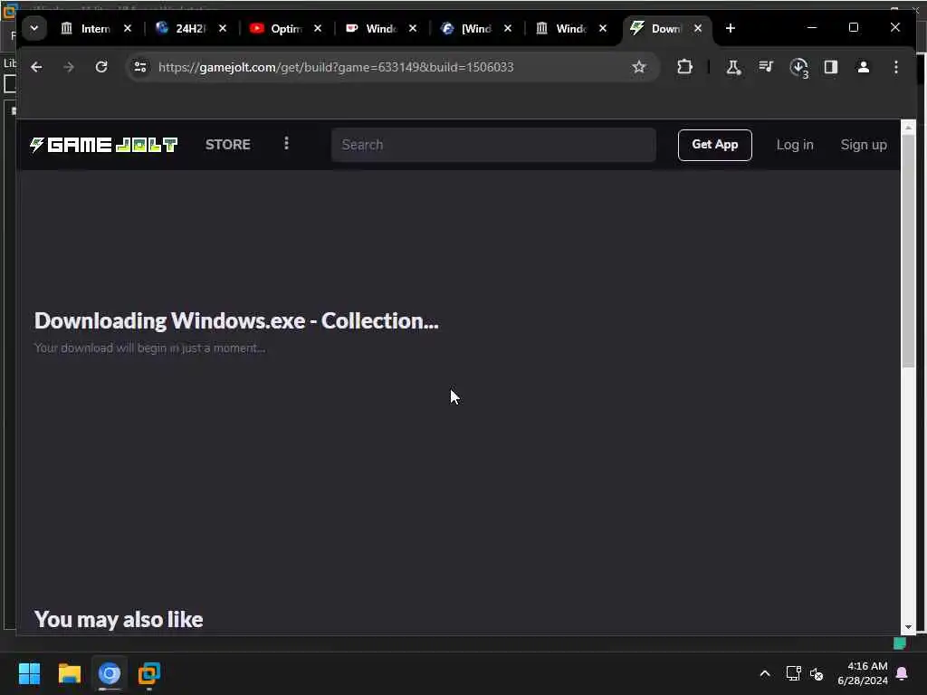Show Chrome downloads icon
The height and width of the screenshot is (695, 927).
point(798,67)
